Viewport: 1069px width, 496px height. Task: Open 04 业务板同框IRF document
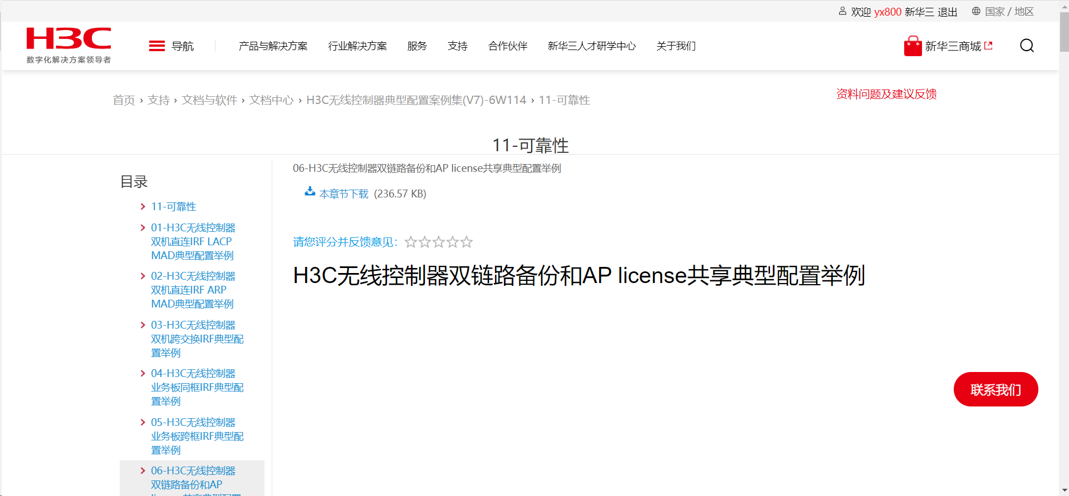pos(197,388)
